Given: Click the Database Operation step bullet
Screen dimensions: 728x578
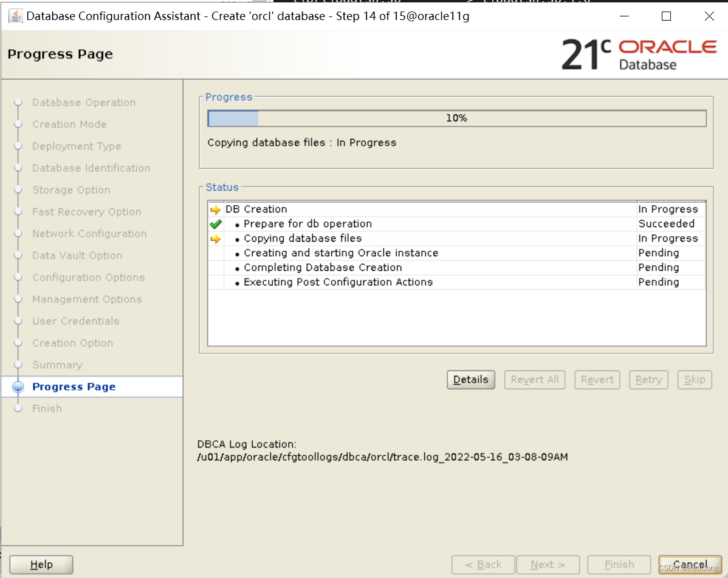Looking at the screenshot, I should [x=18, y=103].
